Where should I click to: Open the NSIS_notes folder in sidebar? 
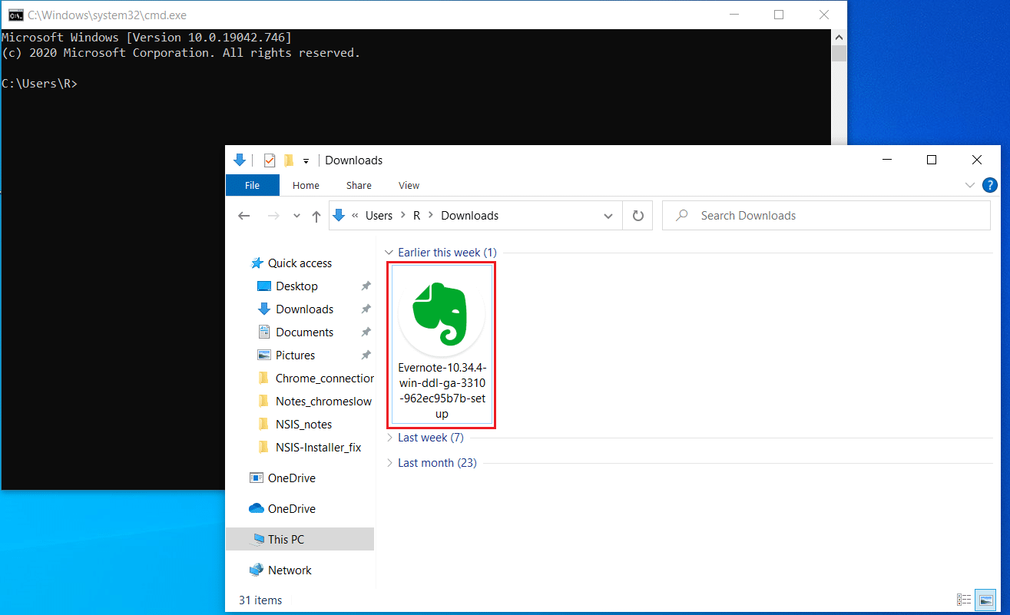pos(303,425)
